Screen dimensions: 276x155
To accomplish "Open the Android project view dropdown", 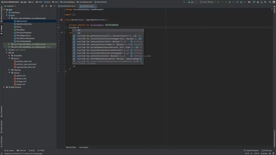I will click(x=10, y=6).
